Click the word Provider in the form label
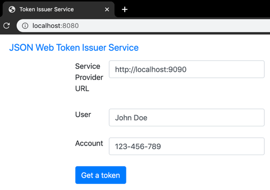270x190 pixels. tap(89, 77)
